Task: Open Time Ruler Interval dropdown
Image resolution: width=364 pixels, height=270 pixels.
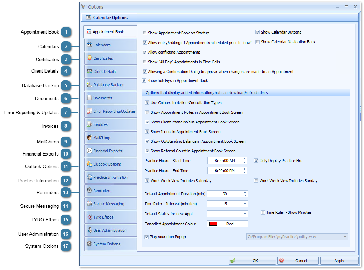Action: [245, 204]
